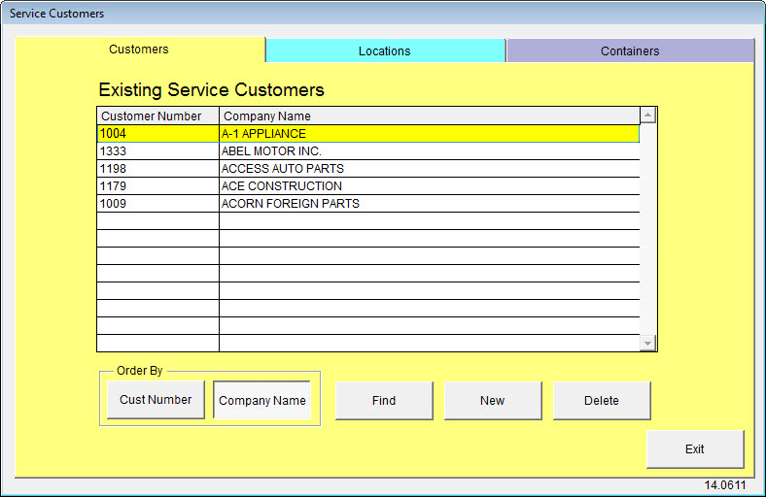766x497 pixels.
Task: Open the Locations tab
Action: click(386, 50)
